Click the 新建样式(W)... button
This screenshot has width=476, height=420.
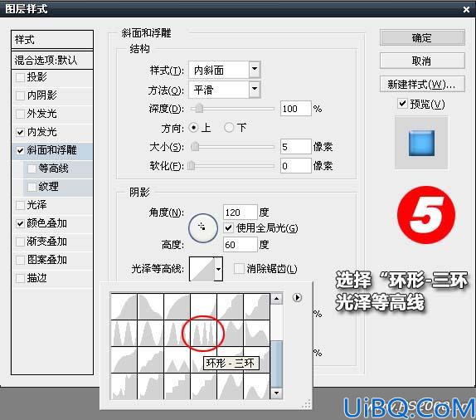[x=422, y=84]
